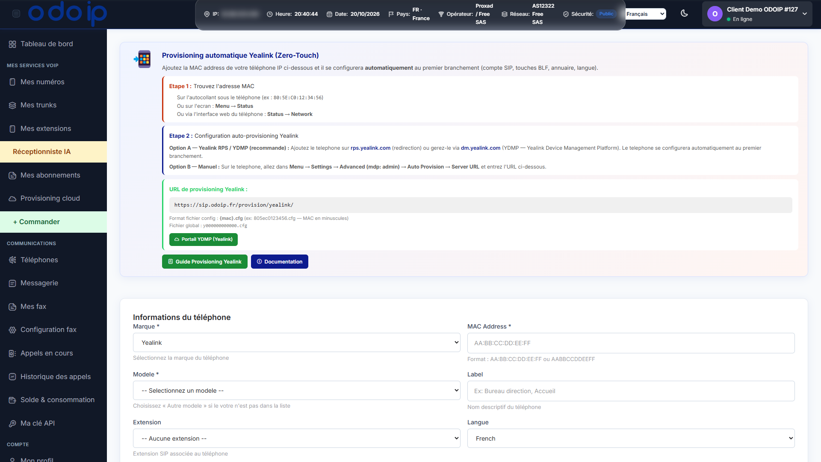Click the Label input field

point(631,391)
